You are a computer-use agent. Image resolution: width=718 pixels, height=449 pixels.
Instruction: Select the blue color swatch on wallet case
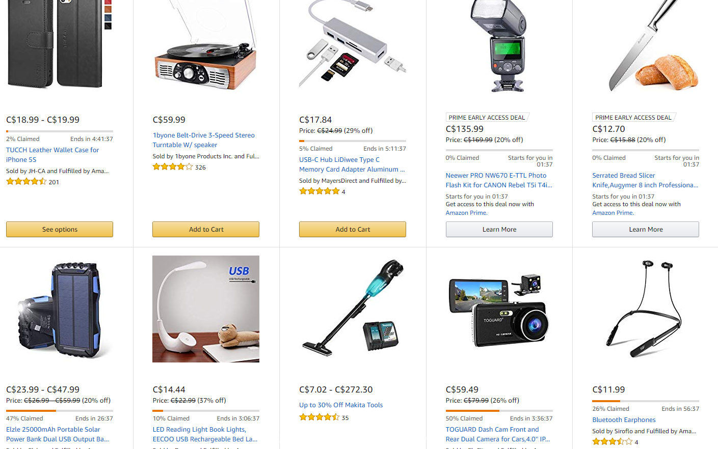tap(108, 18)
